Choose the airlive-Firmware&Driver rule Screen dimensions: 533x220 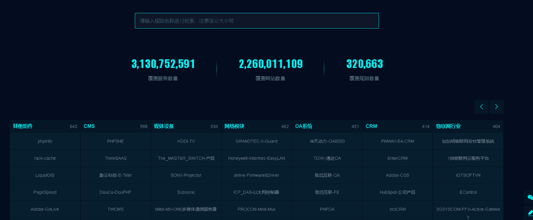pyautogui.click(x=257, y=175)
